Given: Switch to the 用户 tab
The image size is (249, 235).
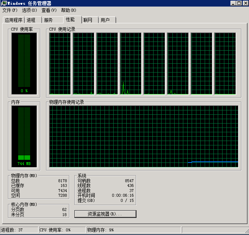Looking at the screenshot, I should (107, 20).
